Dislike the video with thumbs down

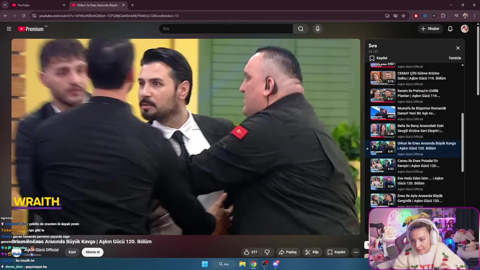coord(267,252)
